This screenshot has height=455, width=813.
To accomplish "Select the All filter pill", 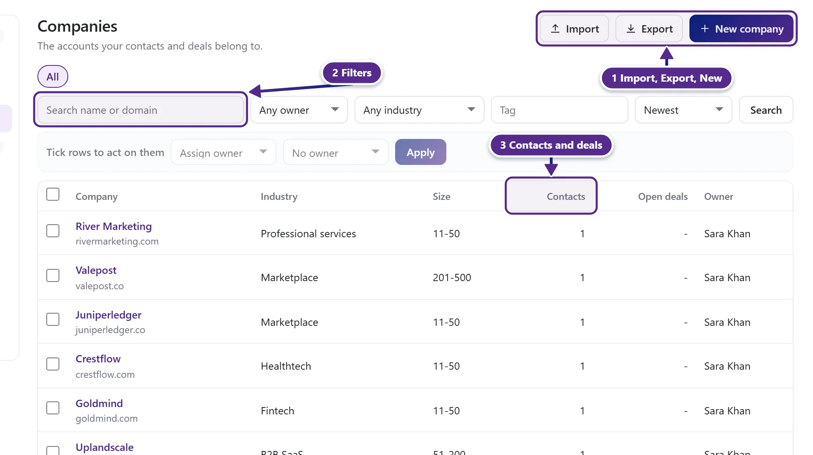I will point(53,76).
